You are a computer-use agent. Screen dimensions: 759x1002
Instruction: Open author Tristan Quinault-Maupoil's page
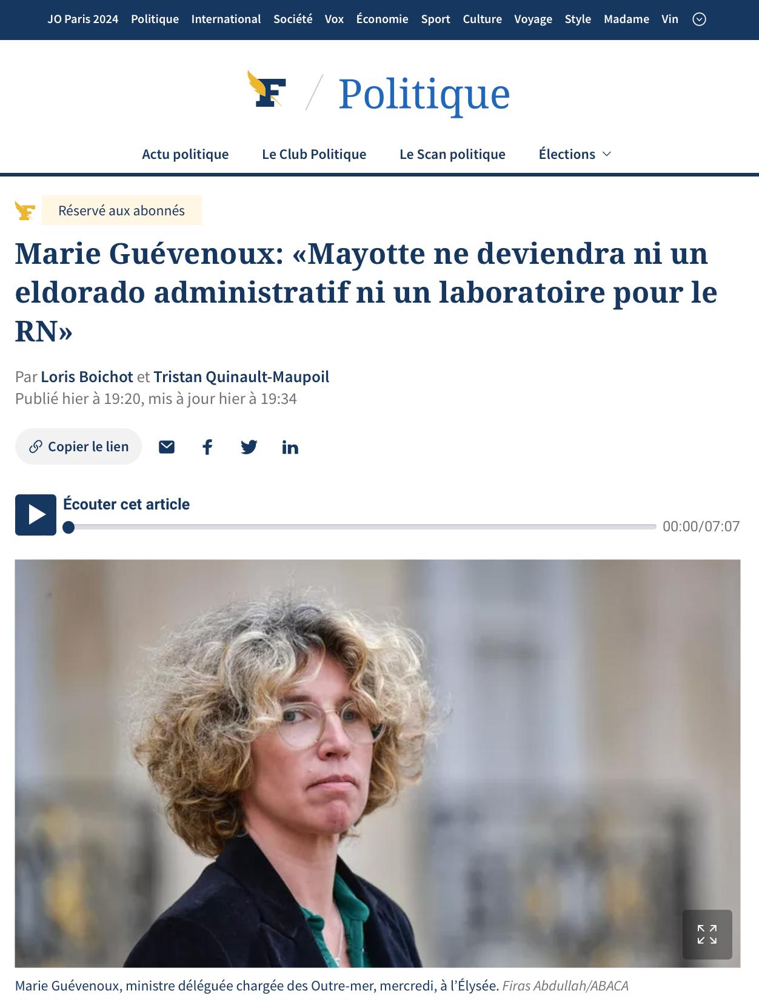click(x=241, y=377)
